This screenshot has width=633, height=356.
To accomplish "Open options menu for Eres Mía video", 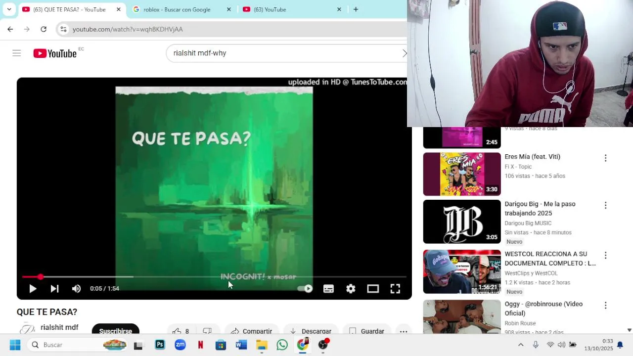I will [x=605, y=158].
